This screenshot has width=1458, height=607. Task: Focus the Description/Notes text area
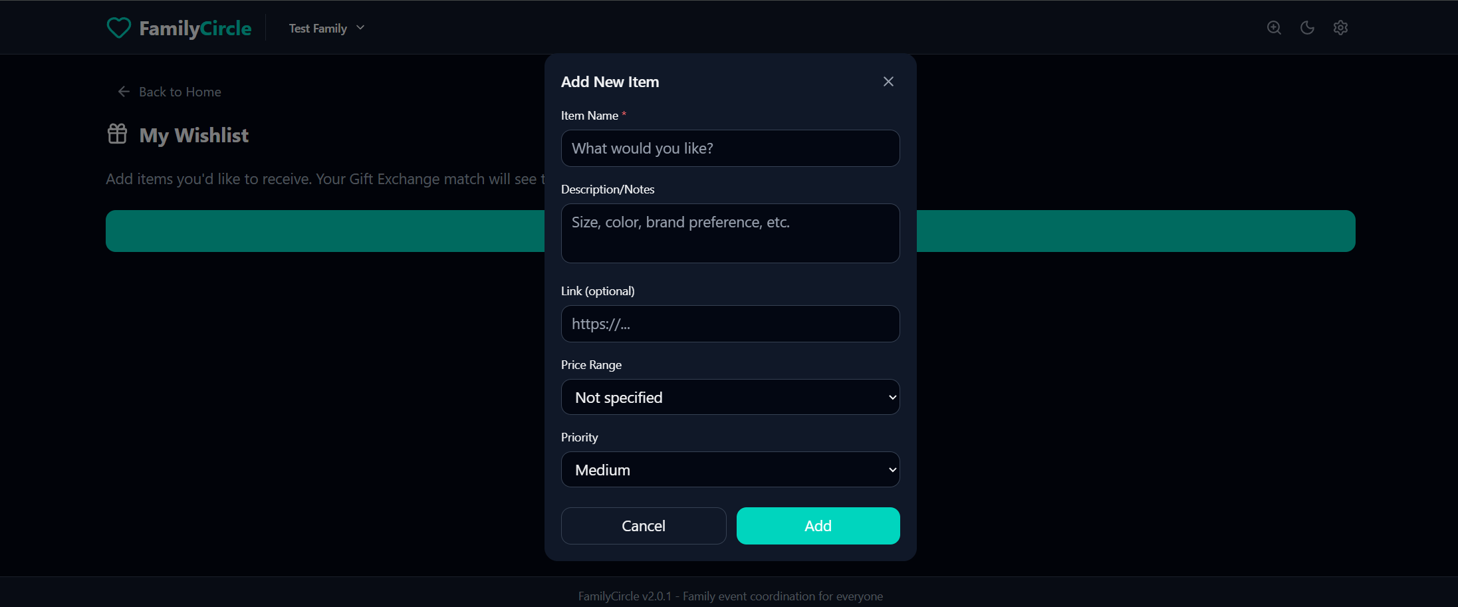(x=730, y=233)
